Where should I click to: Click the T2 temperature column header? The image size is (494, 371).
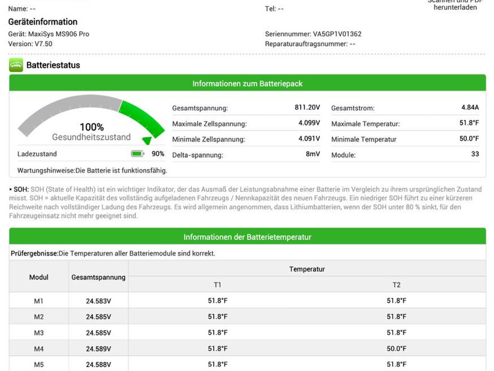pyautogui.click(x=396, y=285)
